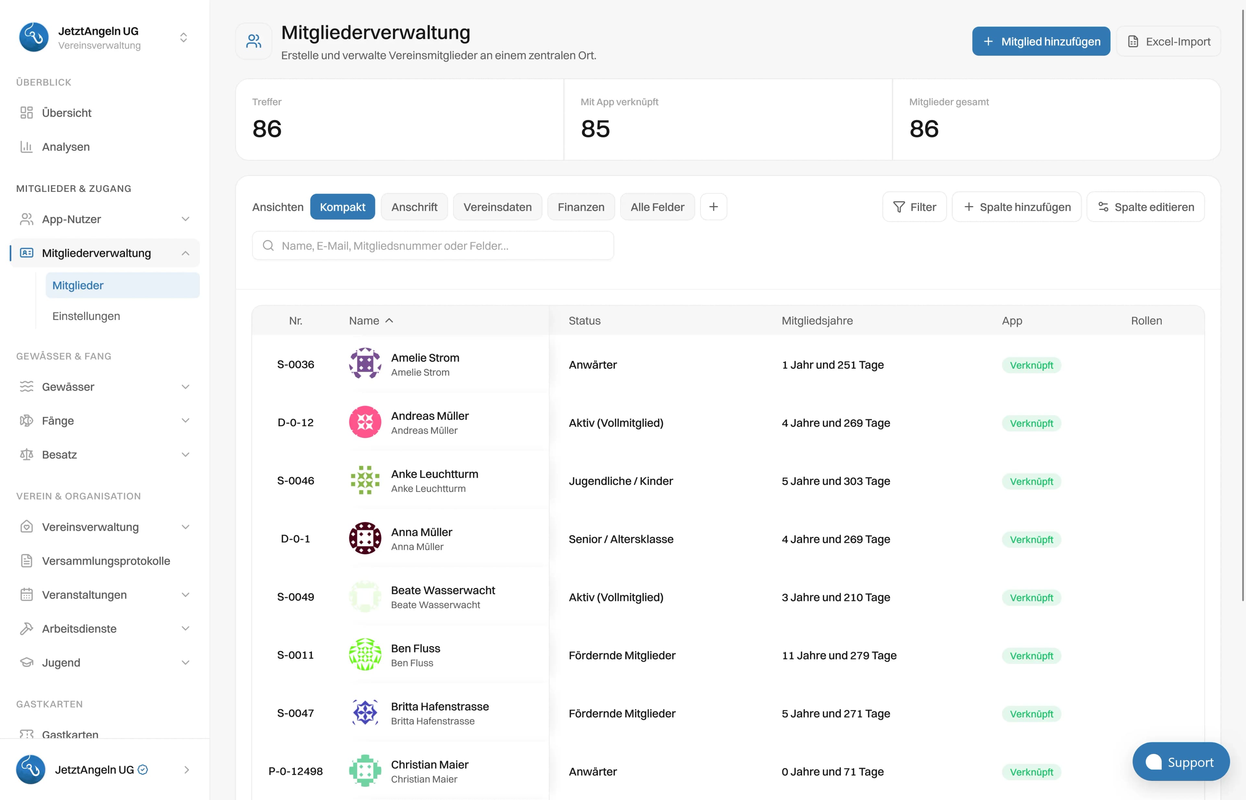
Task: Collapse the Mitgliederverwaltung section
Action: click(x=185, y=253)
